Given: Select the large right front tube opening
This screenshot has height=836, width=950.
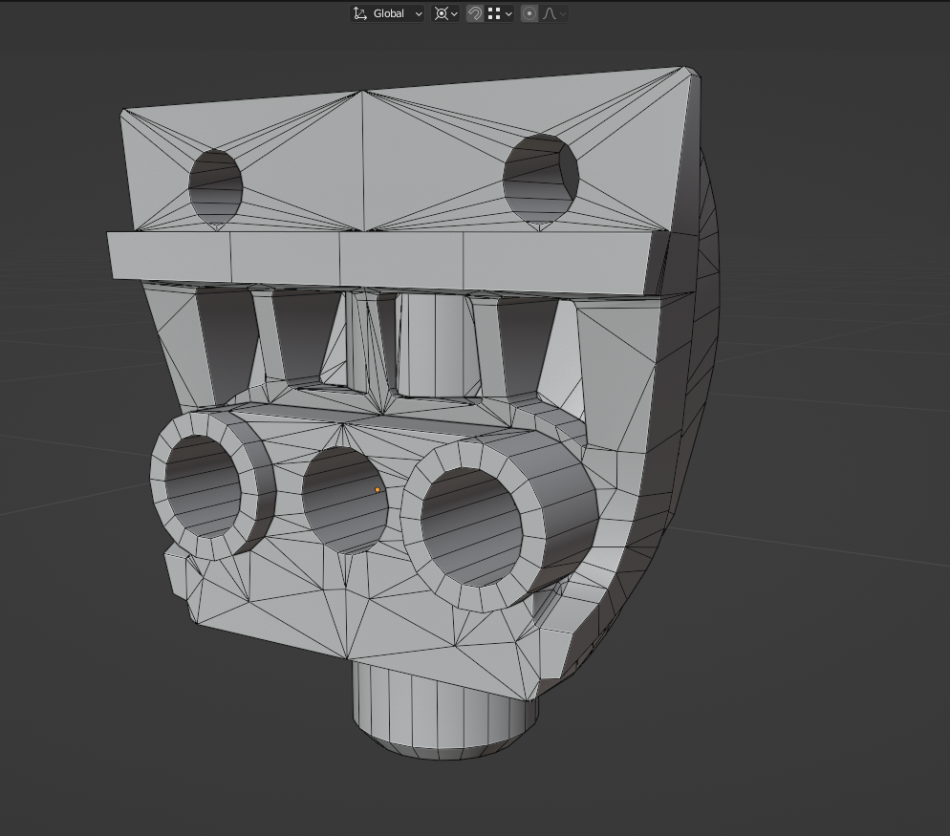Looking at the screenshot, I should 472,526.
